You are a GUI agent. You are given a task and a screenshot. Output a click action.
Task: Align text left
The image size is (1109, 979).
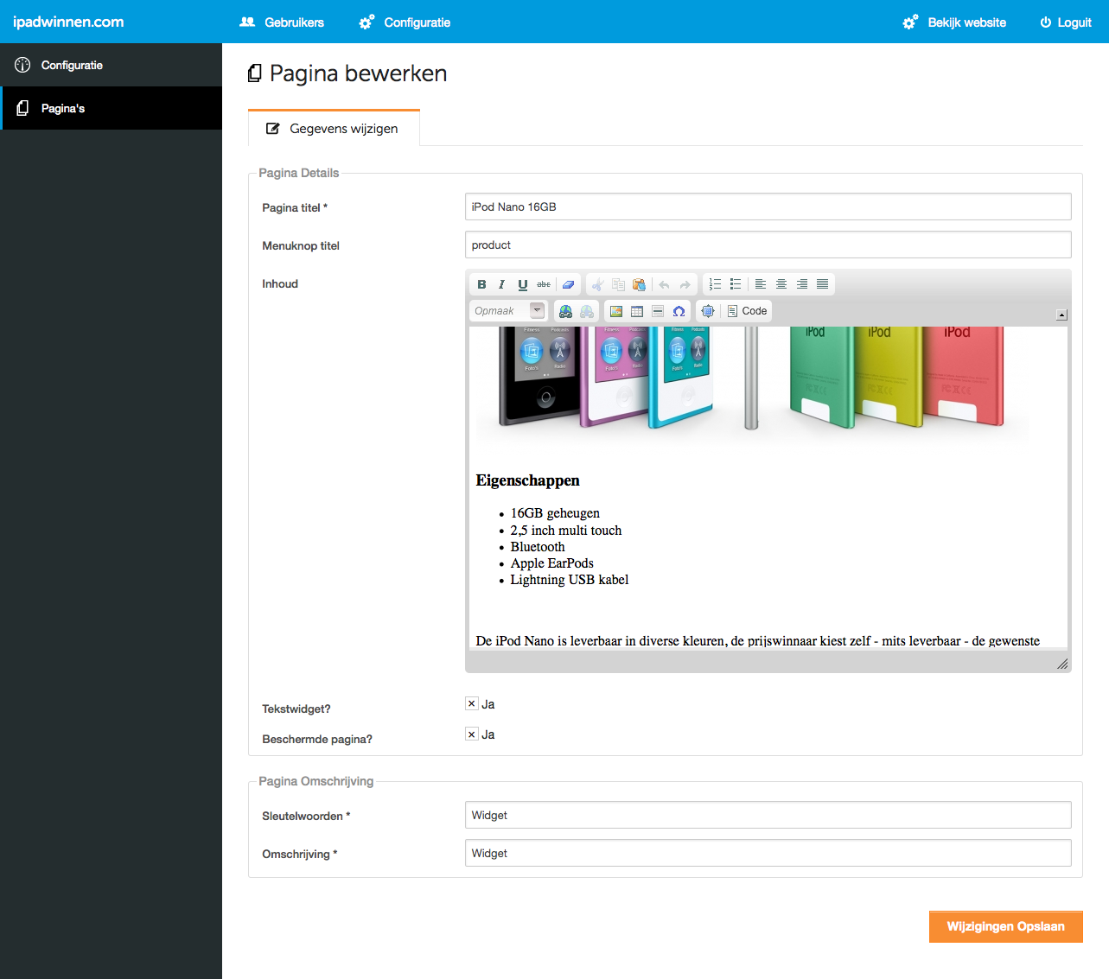(761, 284)
